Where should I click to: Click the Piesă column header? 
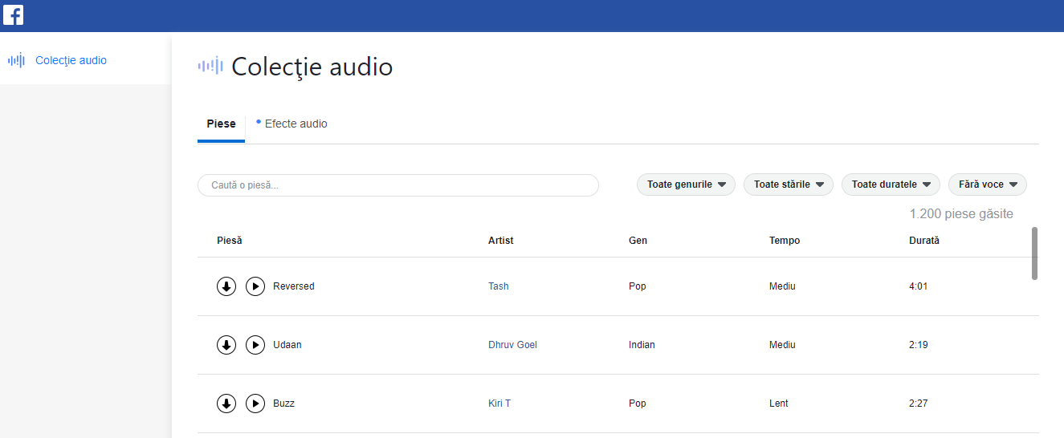(x=229, y=241)
